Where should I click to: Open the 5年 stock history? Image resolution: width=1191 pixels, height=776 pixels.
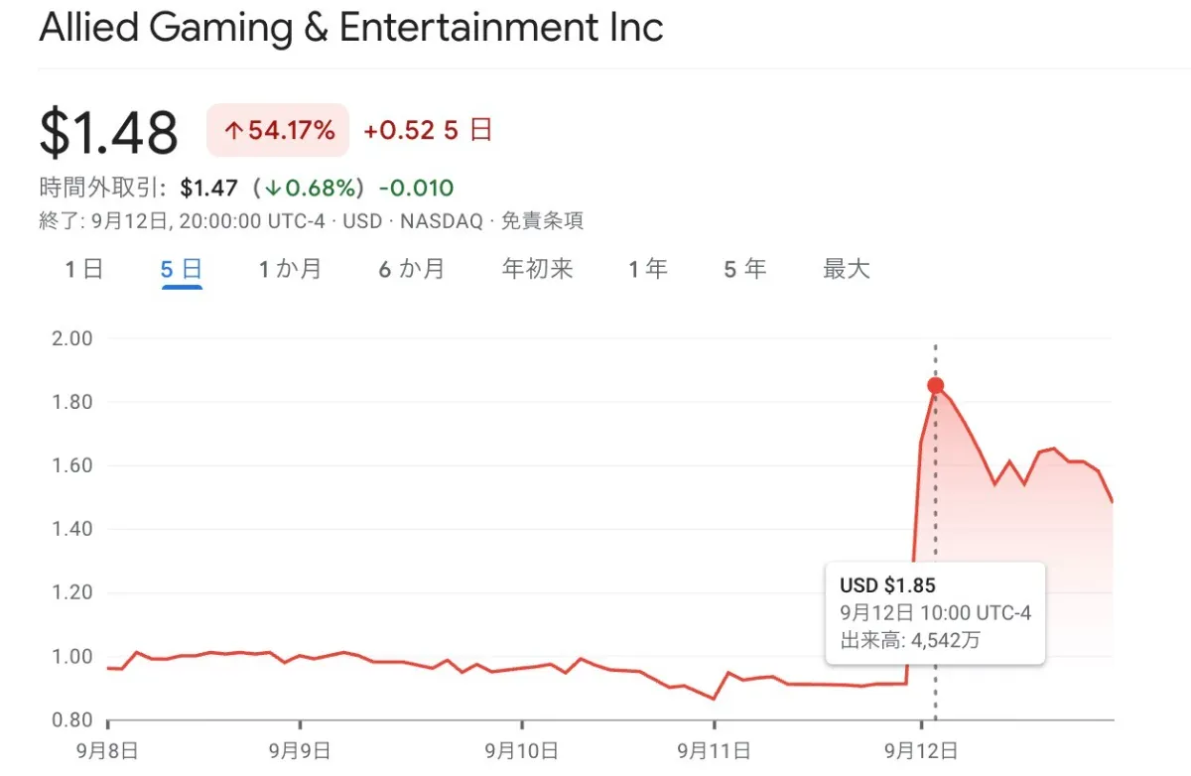tap(743, 268)
